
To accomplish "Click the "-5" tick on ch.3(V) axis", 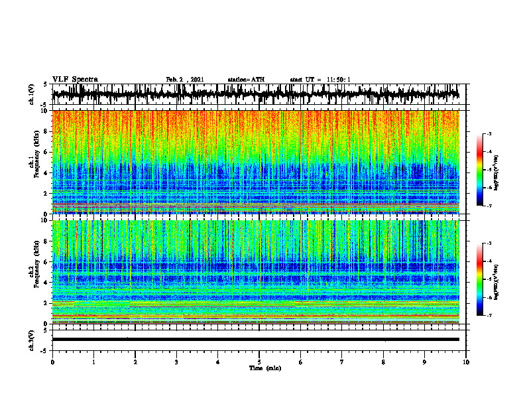I will pos(44,351).
